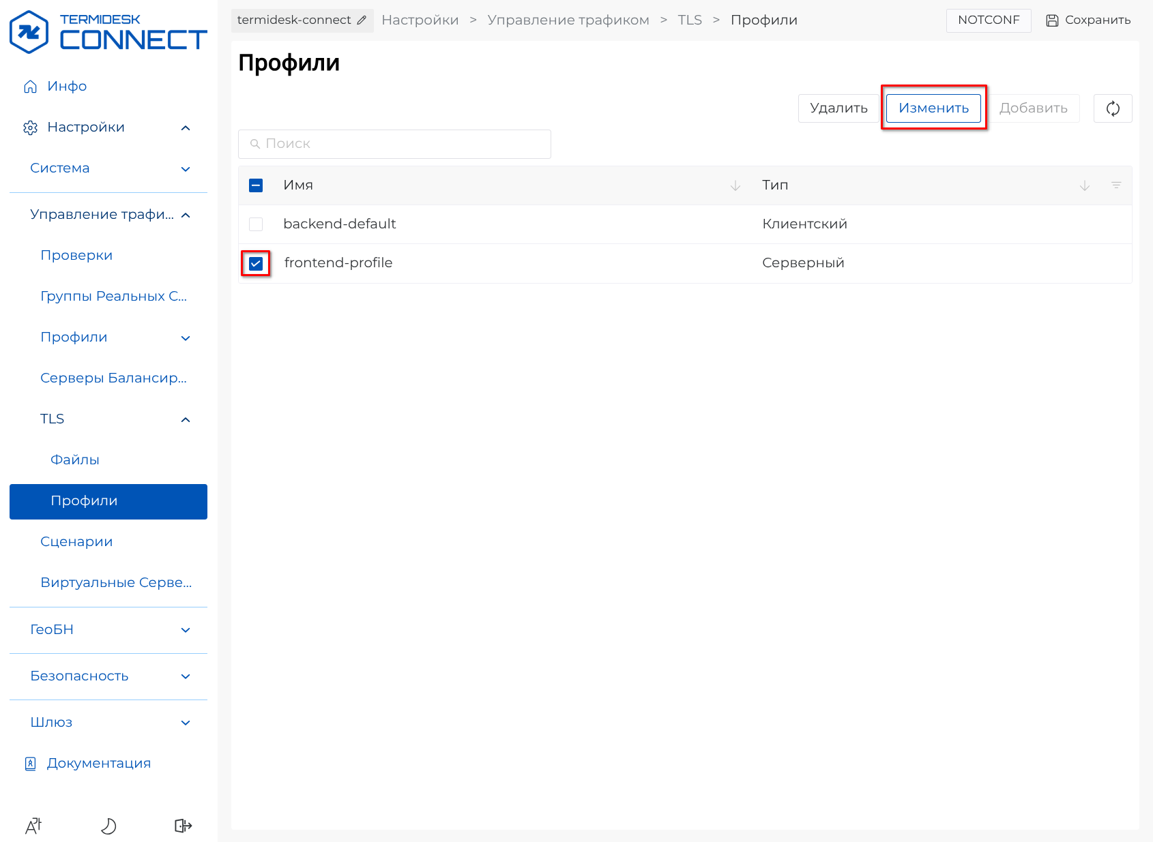Click the font size icon
The height and width of the screenshot is (842, 1153).
[x=33, y=826]
